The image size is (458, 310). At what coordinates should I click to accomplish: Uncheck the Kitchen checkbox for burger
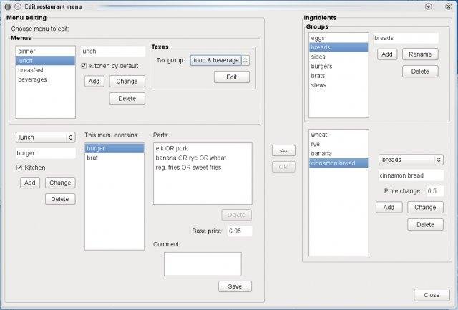(x=20, y=168)
